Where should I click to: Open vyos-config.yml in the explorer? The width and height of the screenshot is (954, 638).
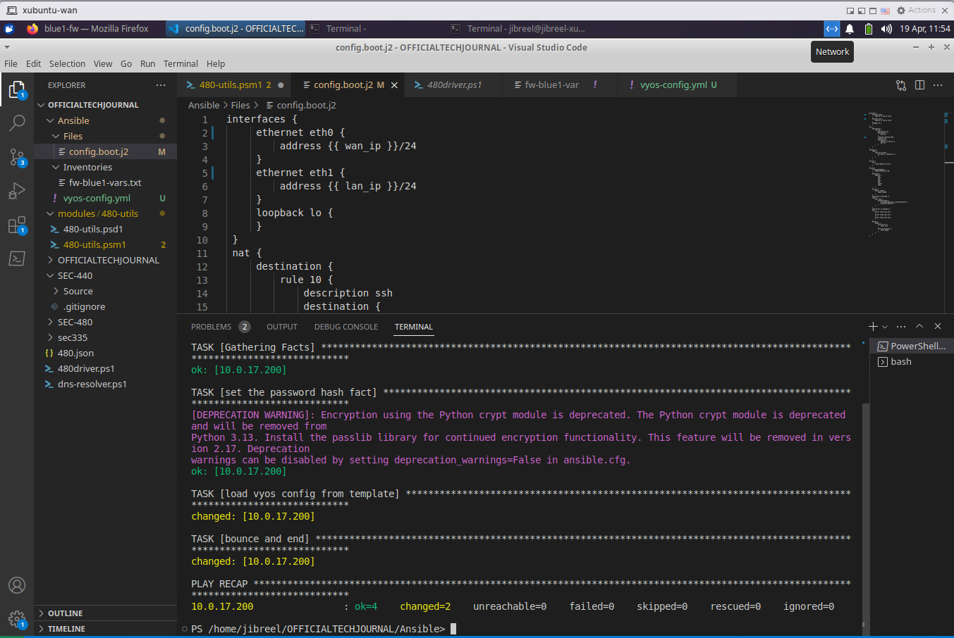(x=97, y=198)
